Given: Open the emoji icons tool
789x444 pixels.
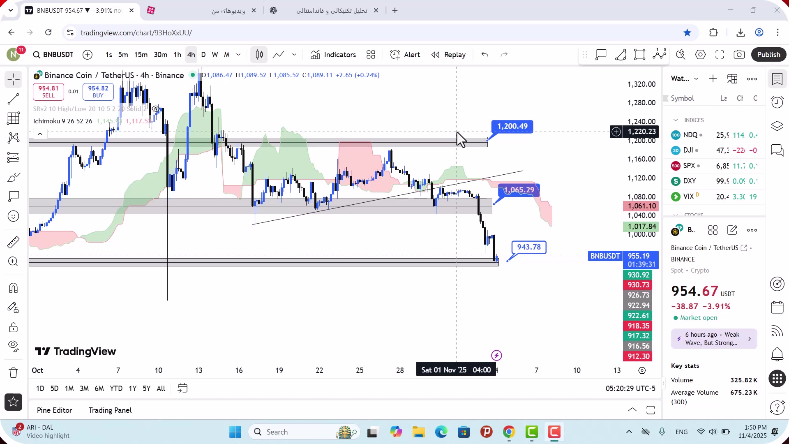Looking at the screenshot, I should tap(14, 216).
